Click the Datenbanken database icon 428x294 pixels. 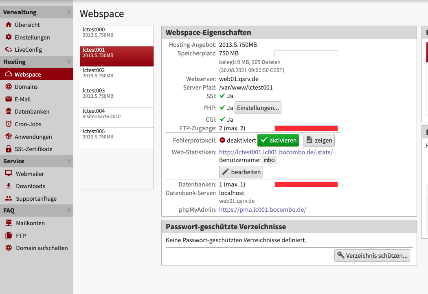(8, 111)
